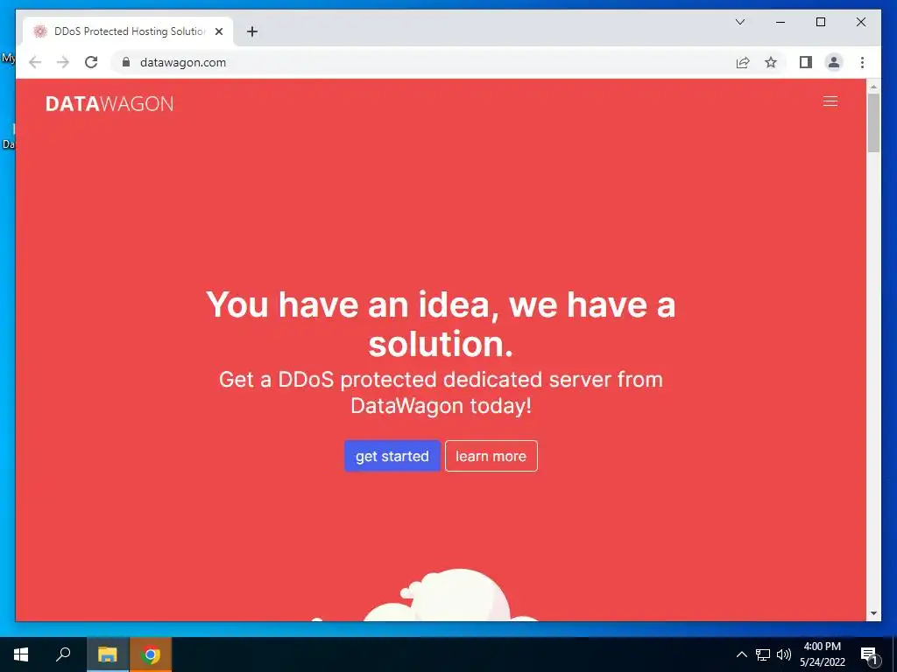Go forward using the browser forward arrow
This screenshot has width=897, height=672.
63,62
